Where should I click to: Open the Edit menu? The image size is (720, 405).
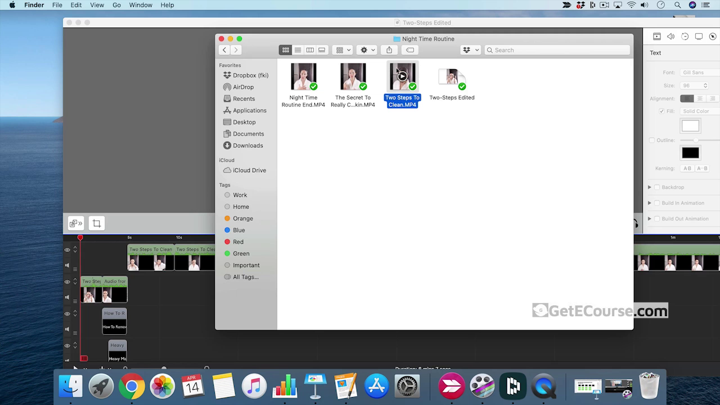tap(76, 5)
